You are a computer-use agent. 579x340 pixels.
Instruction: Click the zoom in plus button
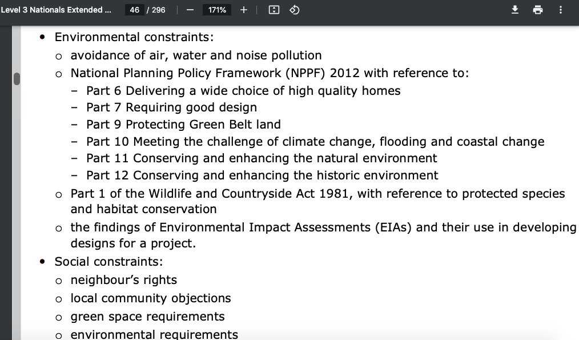coord(243,10)
